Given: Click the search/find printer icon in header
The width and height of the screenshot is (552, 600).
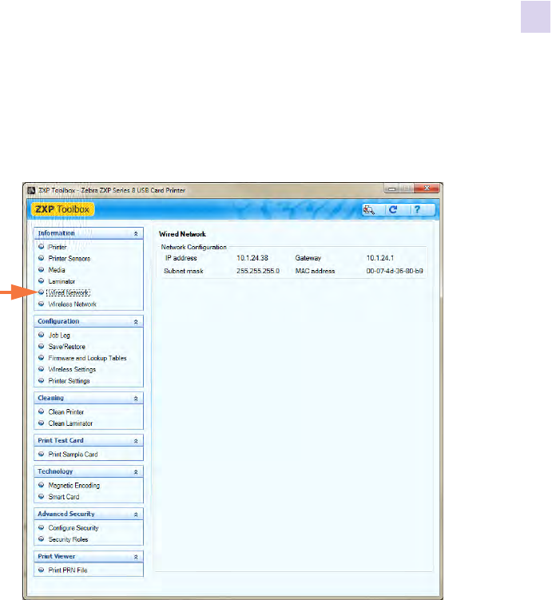Looking at the screenshot, I should pos(369,209).
